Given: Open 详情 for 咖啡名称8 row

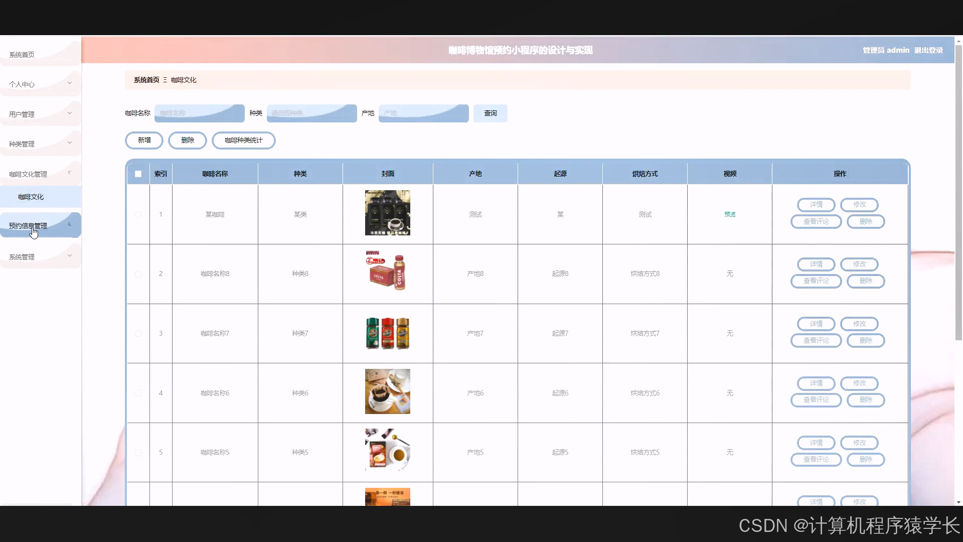Looking at the screenshot, I should click(816, 264).
